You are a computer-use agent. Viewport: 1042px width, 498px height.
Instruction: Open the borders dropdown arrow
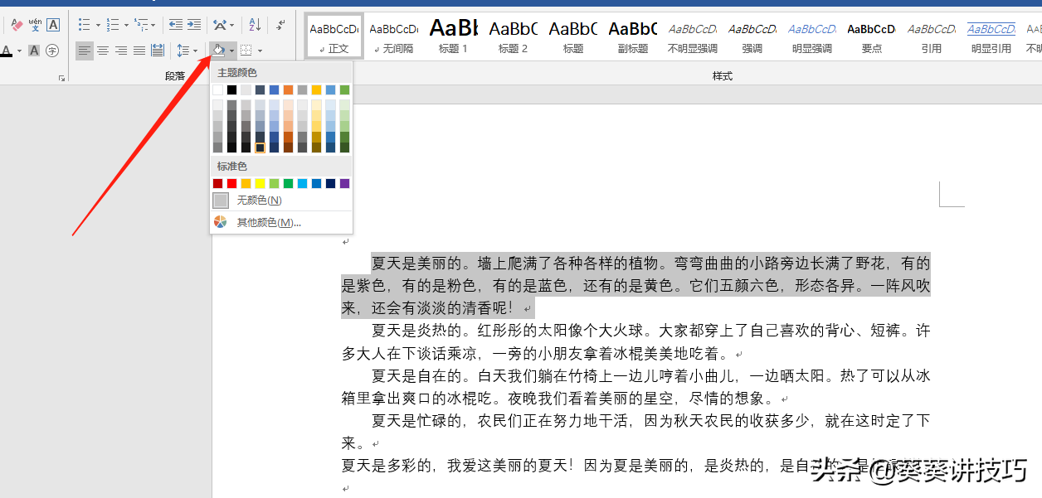260,50
